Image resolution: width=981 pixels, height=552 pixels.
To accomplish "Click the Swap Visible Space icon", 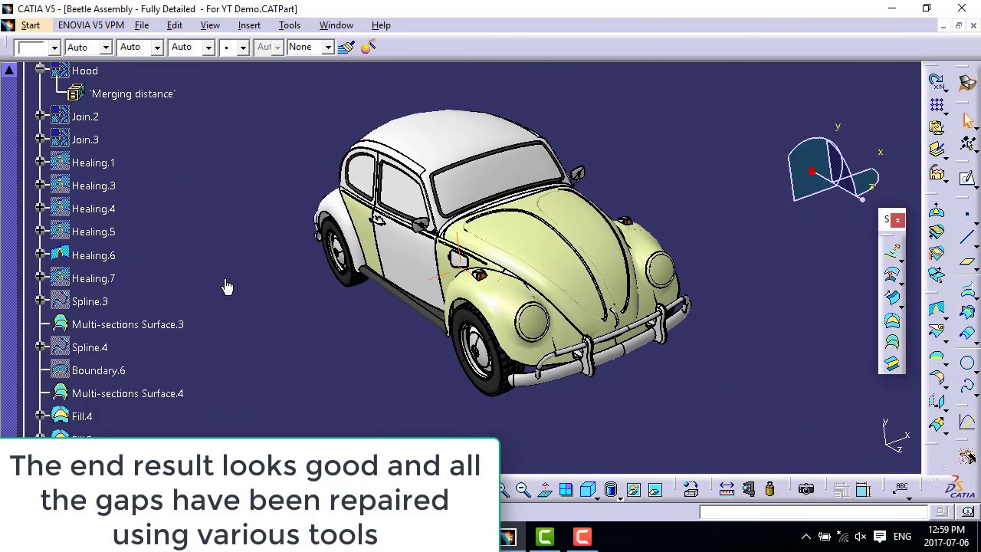I will (655, 490).
